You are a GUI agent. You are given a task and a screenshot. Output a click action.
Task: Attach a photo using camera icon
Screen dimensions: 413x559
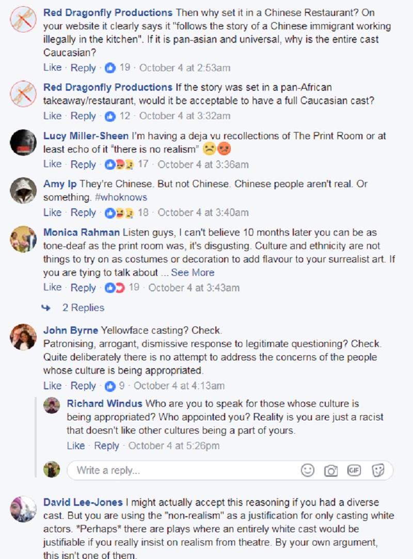pyautogui.click(x=330, y=471)
